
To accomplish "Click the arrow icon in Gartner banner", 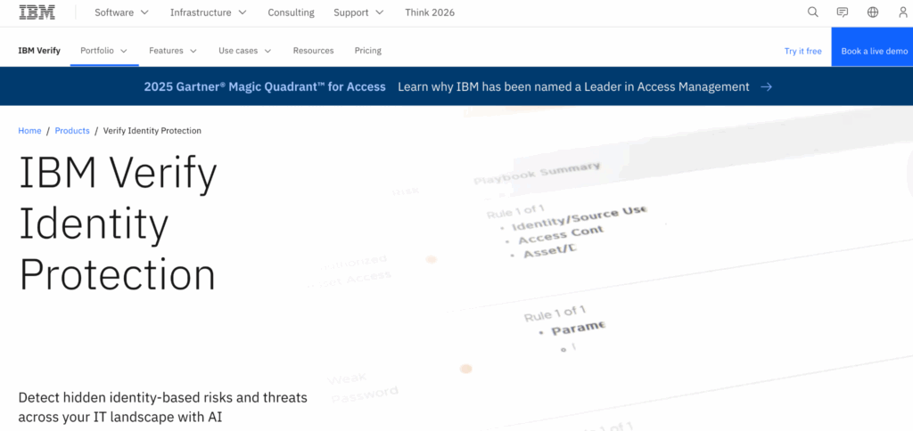I will tap(767, 86).
